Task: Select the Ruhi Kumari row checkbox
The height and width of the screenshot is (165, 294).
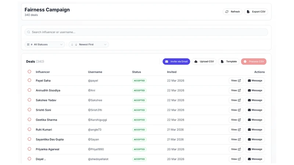Action: pos(29,129)
